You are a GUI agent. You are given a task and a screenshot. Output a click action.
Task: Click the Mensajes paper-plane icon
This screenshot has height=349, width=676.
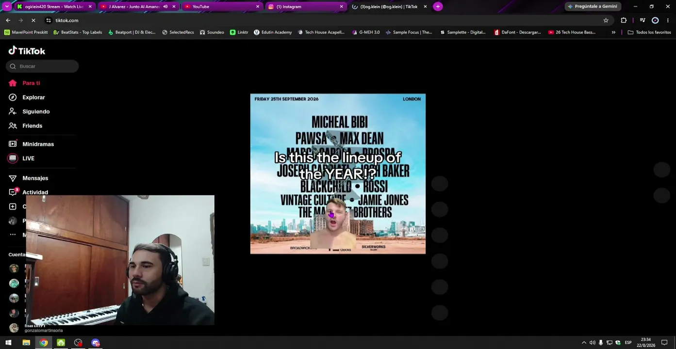(13, 178)
